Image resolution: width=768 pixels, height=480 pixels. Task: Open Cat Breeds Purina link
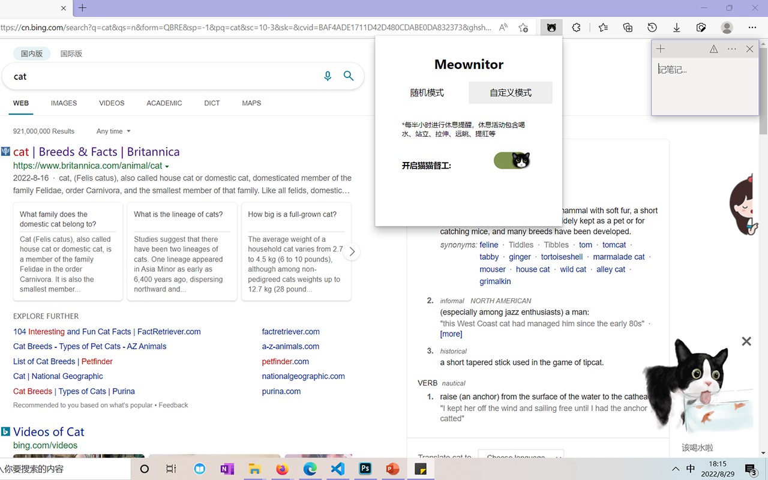[74, 392]
